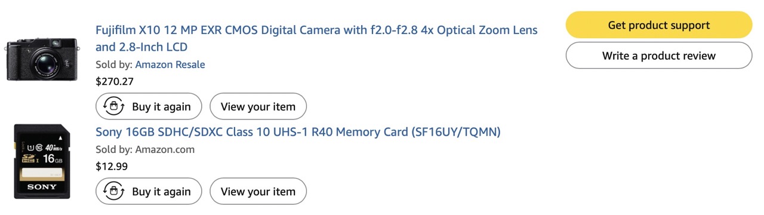Click the reorder icon in Fujifilm's Buy it again button
The width and height of the screenshot is (764, 215).
[x=113, y=106]
